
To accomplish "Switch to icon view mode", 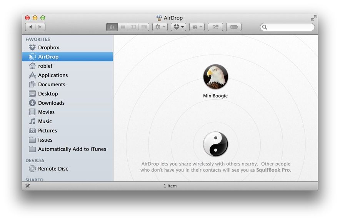I will click(112, 27).
